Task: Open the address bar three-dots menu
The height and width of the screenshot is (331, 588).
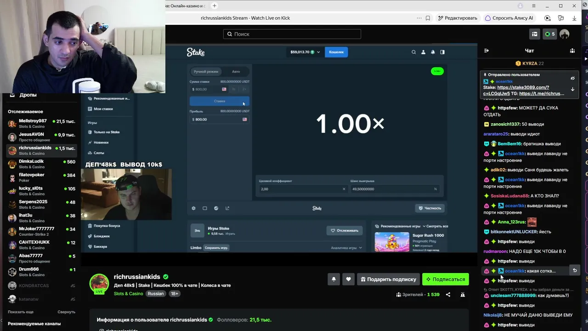Action: tap(419, 18)
